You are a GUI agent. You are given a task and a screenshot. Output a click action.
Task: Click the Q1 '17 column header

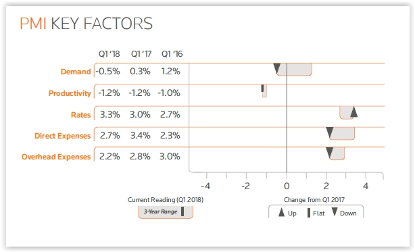(x=141, y=54)
